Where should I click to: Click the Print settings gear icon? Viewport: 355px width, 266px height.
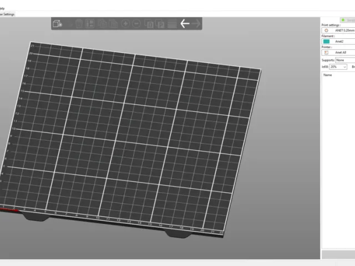click(326, 30)
